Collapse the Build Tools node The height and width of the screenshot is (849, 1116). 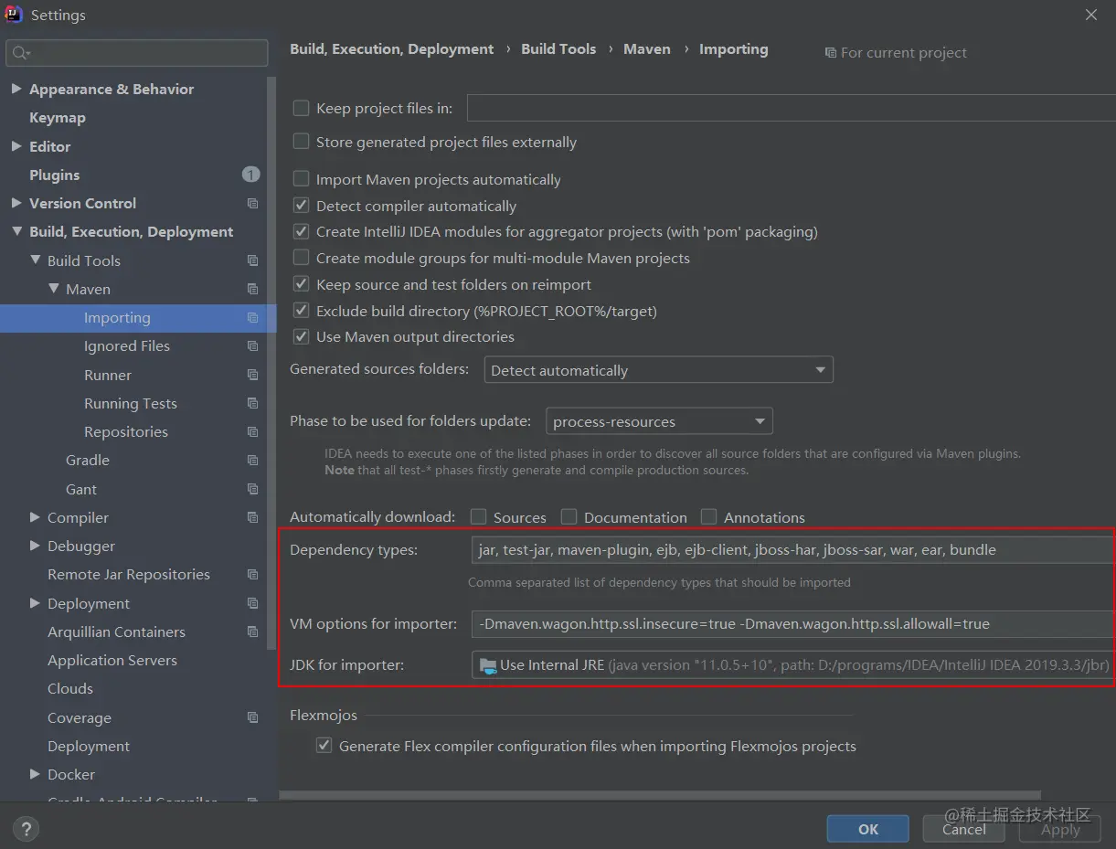[x=35, y=260]
